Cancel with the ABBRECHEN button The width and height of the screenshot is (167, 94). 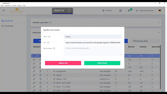[x=63, y=63]
